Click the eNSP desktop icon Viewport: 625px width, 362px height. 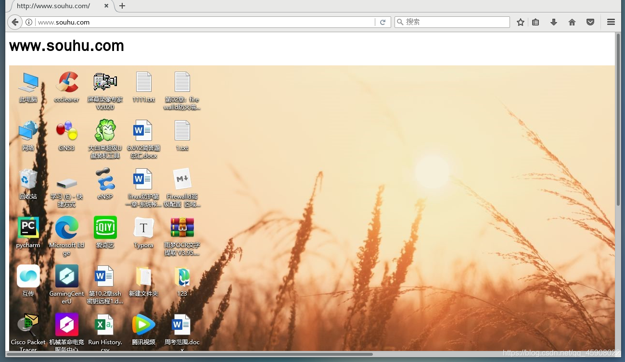click(x=105, y=185)
